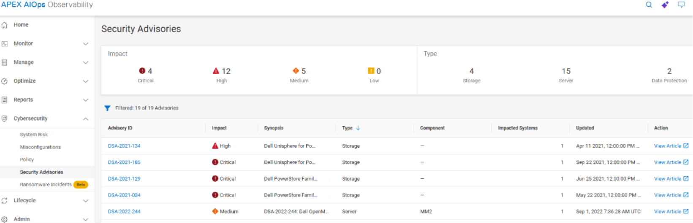The width and height of the screenshot is (693, 223).
Task: Click the Cybersecurity shield icon
Action: [5, 119]
